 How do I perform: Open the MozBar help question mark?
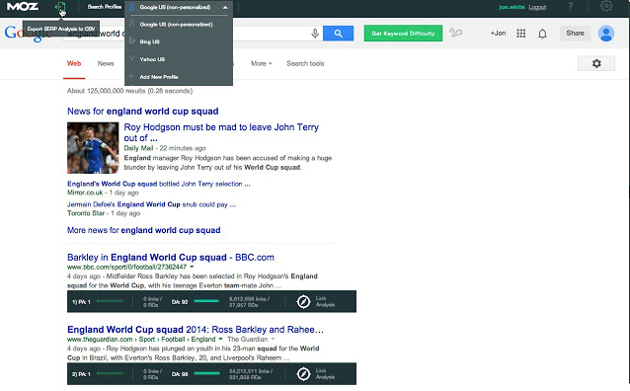571,7
